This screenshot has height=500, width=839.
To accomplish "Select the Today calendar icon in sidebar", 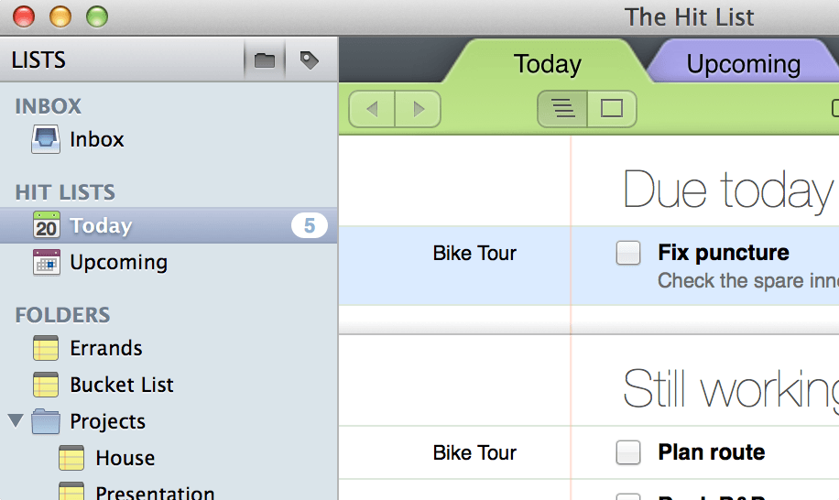I will tap(46, 225).
